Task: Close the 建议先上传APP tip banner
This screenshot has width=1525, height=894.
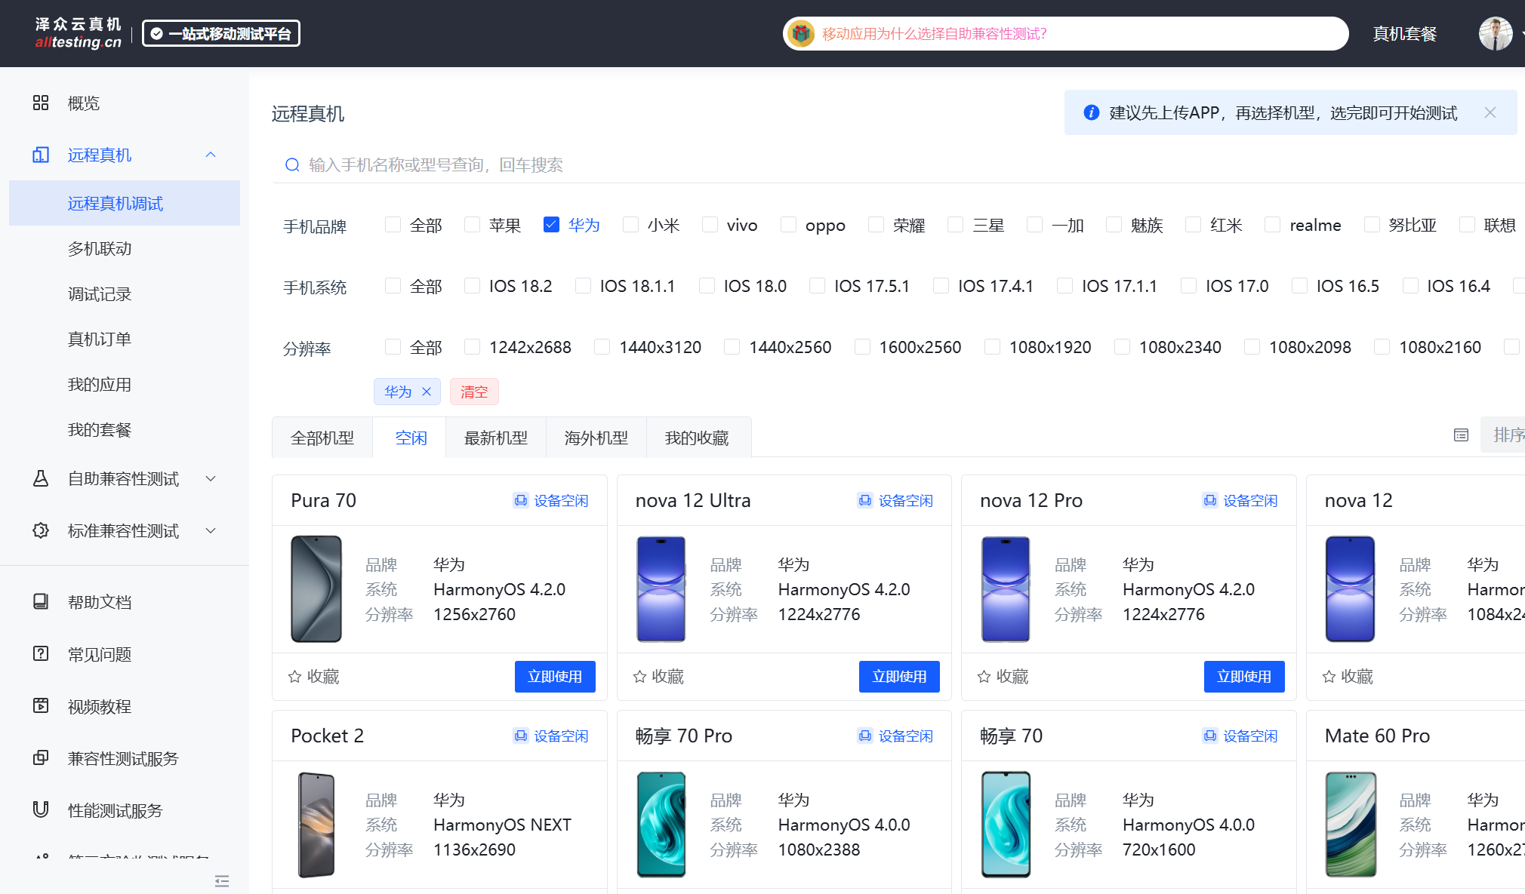Action: click(x=1490, y=112)
